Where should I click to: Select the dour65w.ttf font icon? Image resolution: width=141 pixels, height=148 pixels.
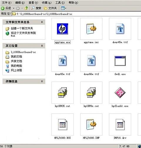[63, 60]
